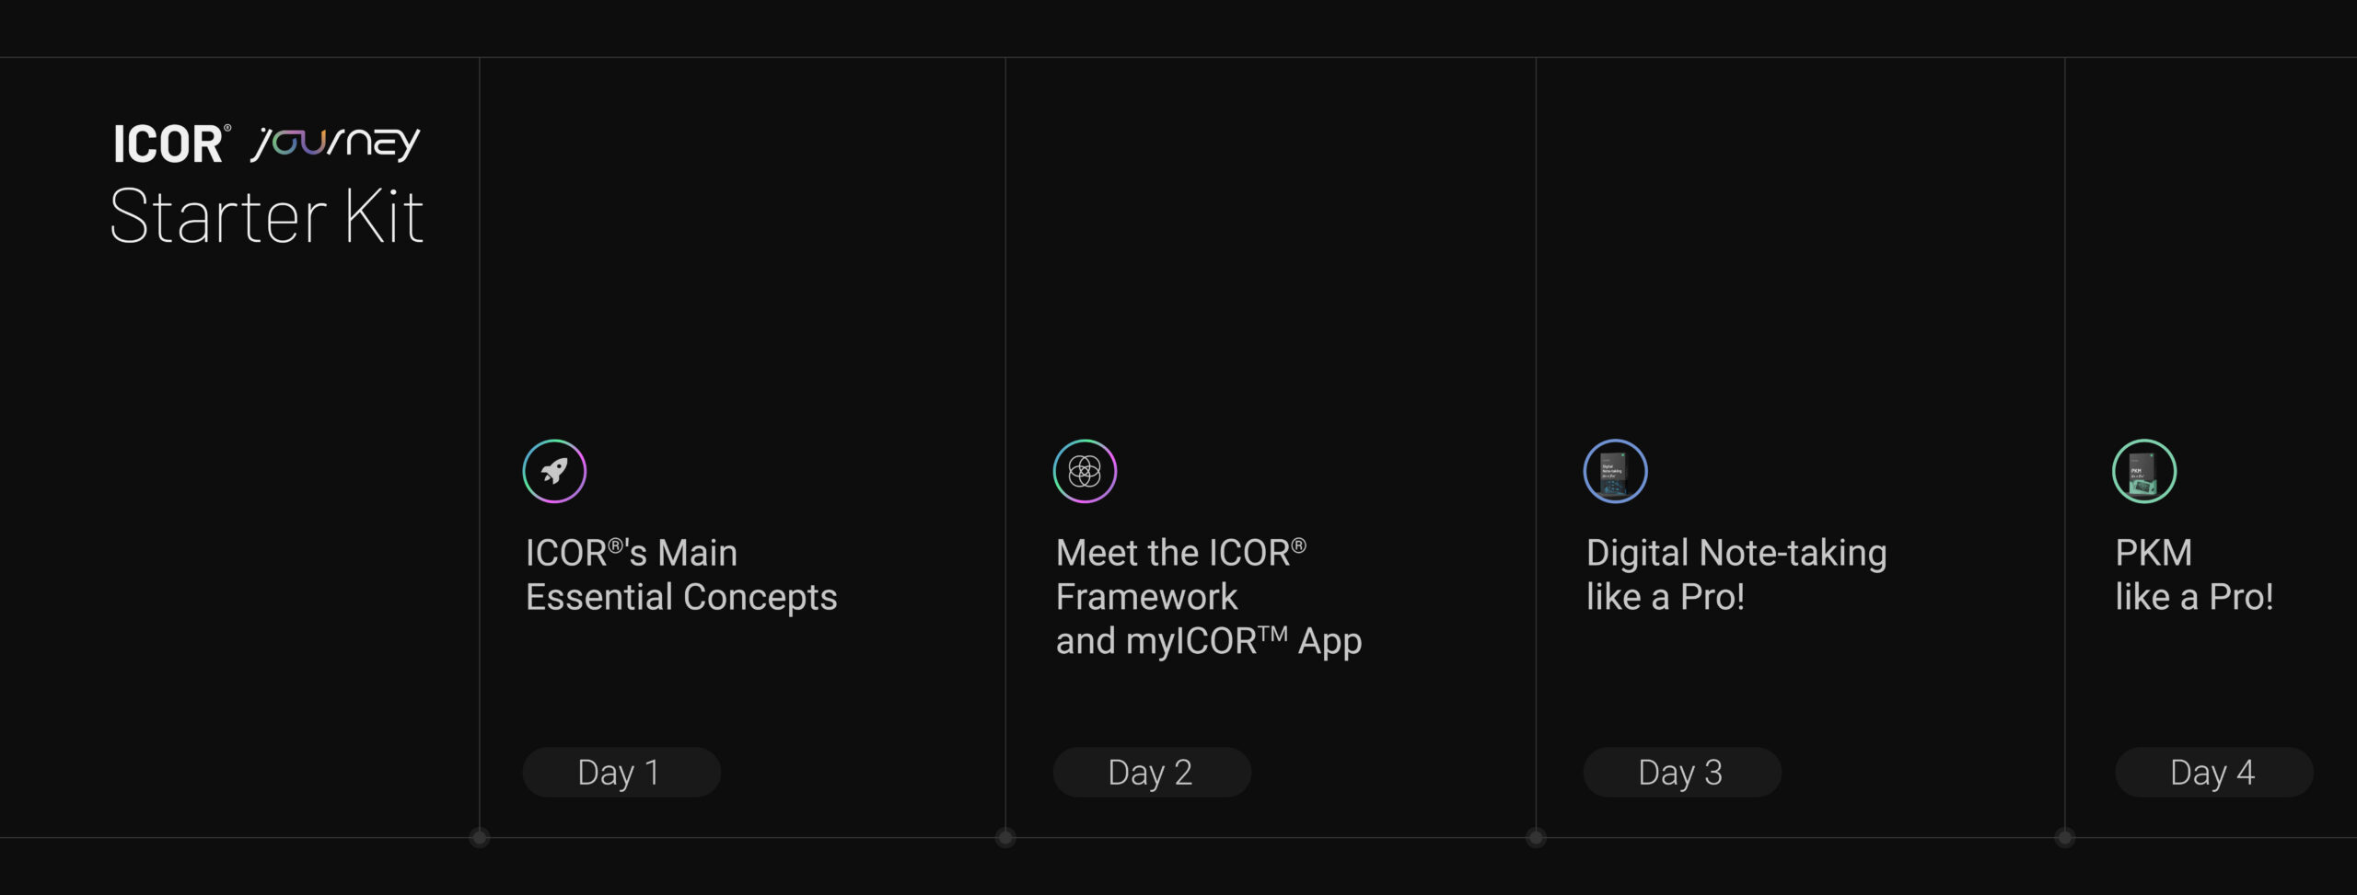Click the timeline dot below Day 4
This screenshot has width=2357, height=895.
point(2065,837)
